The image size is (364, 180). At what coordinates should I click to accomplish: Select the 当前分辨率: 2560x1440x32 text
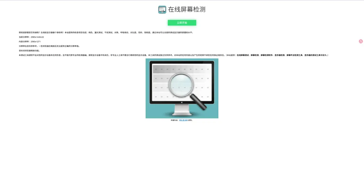[31, 37]
